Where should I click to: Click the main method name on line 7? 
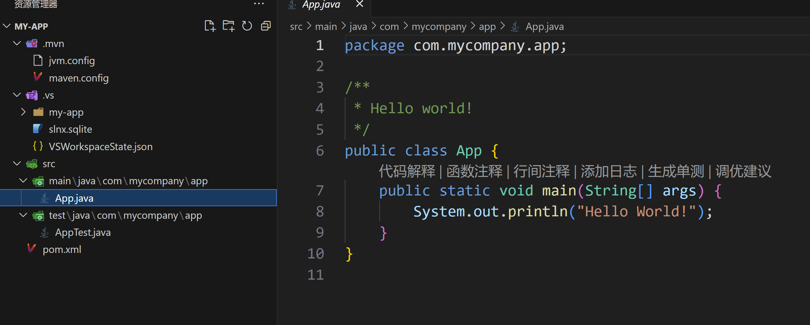click(x=559, y=191)
